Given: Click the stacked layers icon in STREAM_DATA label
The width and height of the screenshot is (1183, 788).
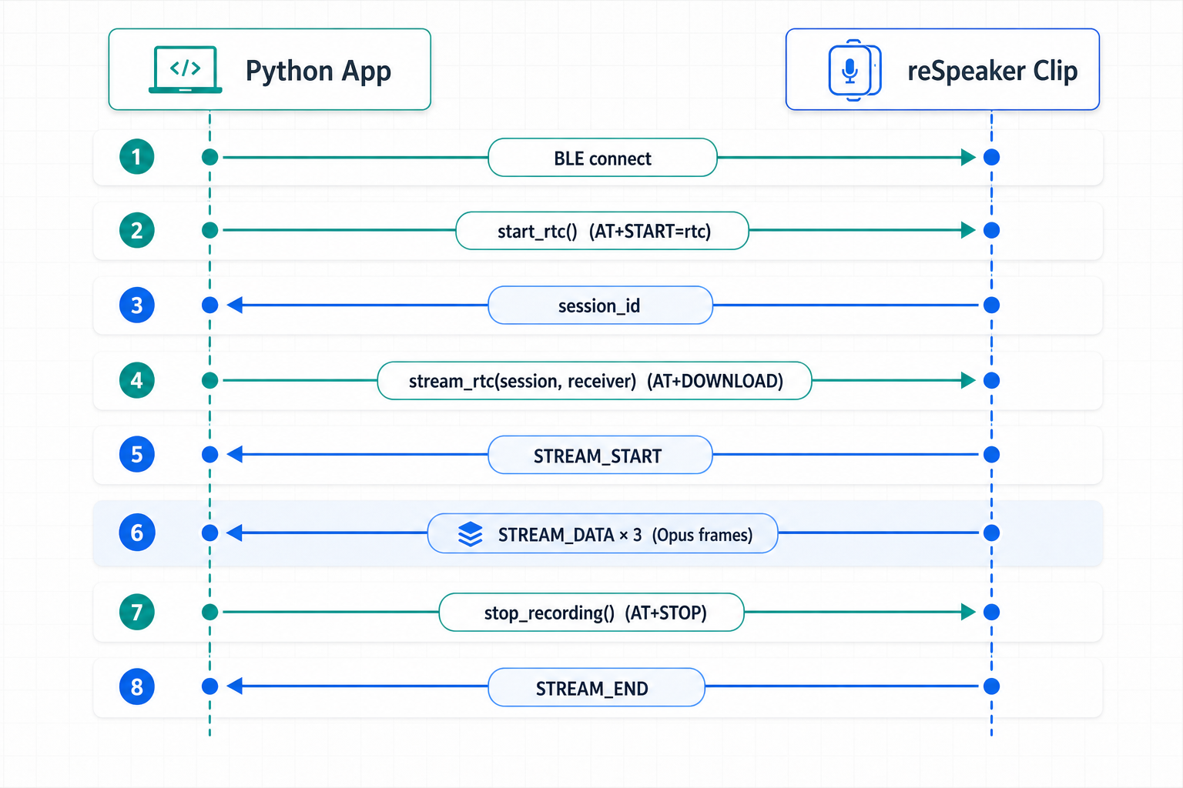Looking at the screenshot, I should (470, 534).
